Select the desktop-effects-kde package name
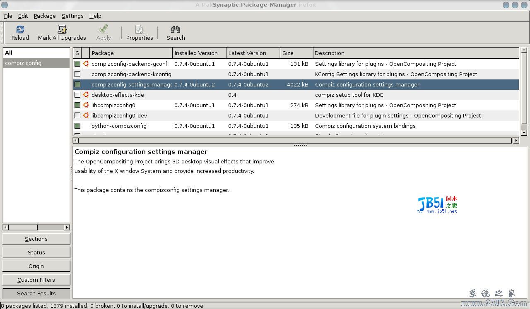 pyautogui.click(x=118, y=95)
